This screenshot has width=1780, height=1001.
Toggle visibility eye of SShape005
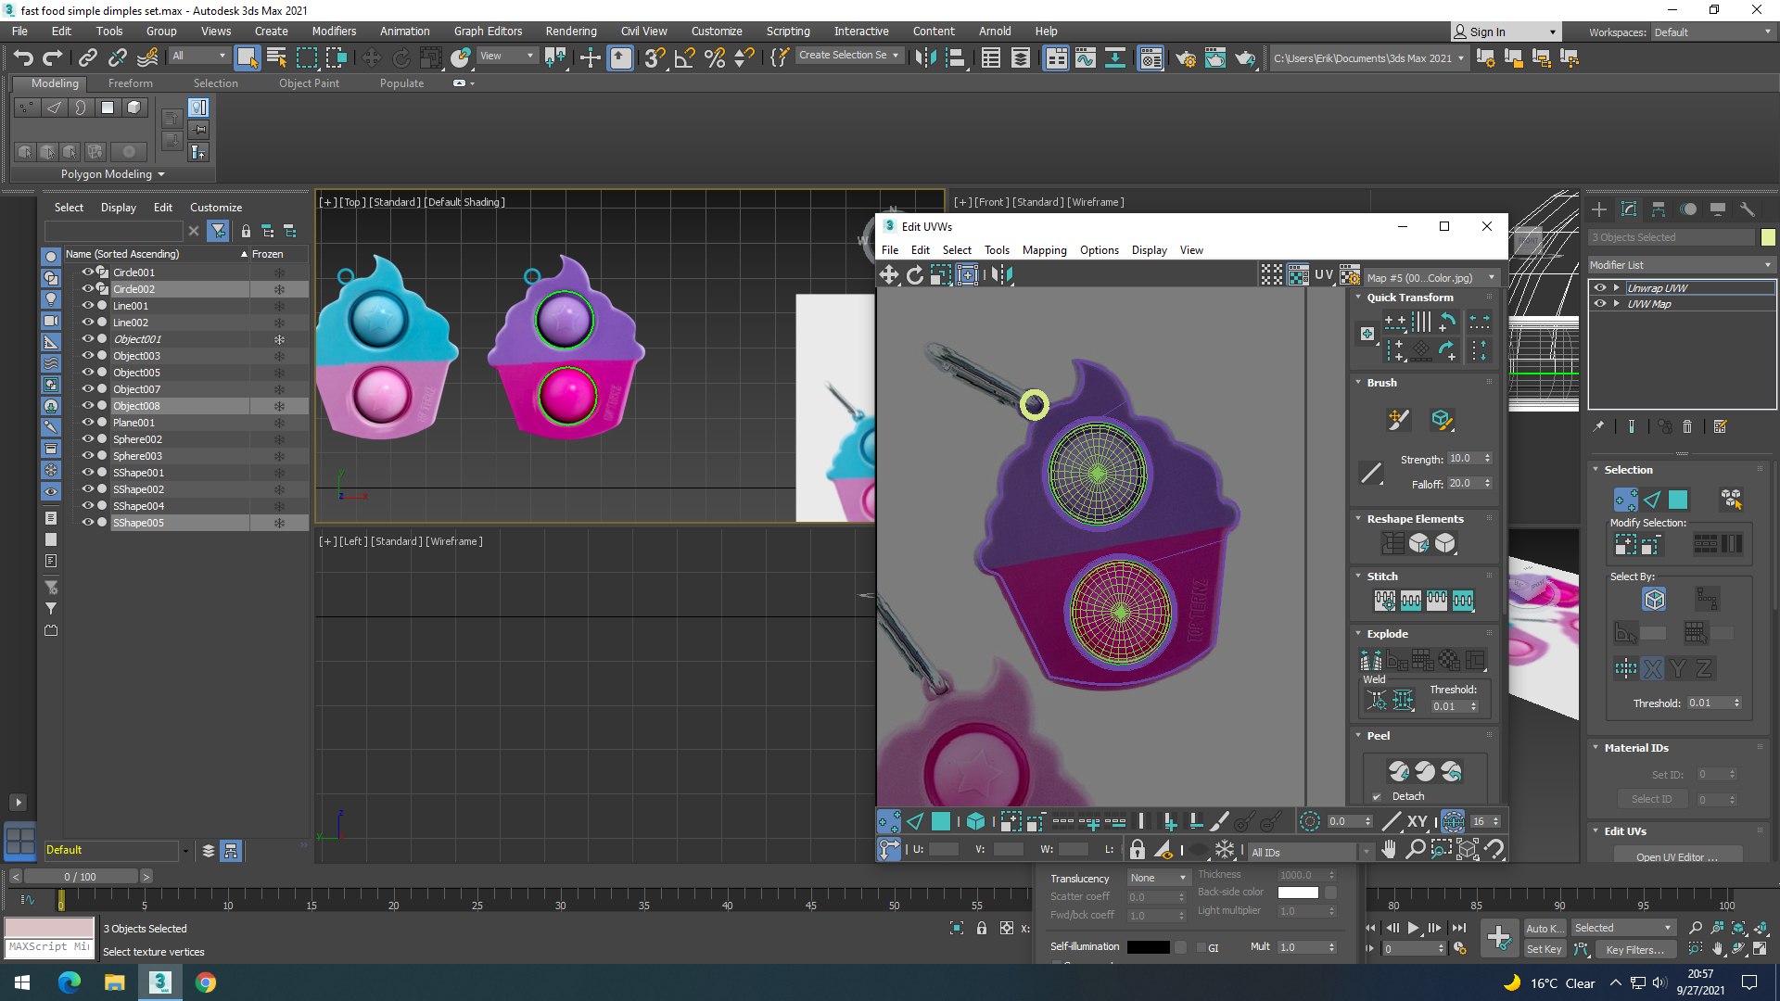click(x=88, y=523)
